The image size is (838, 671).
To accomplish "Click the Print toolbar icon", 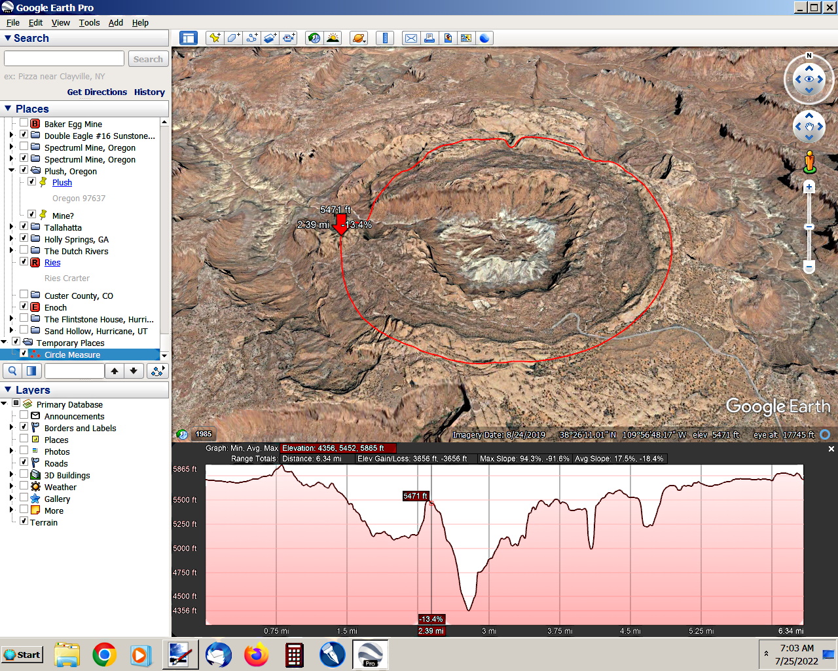I will point(429,38).
